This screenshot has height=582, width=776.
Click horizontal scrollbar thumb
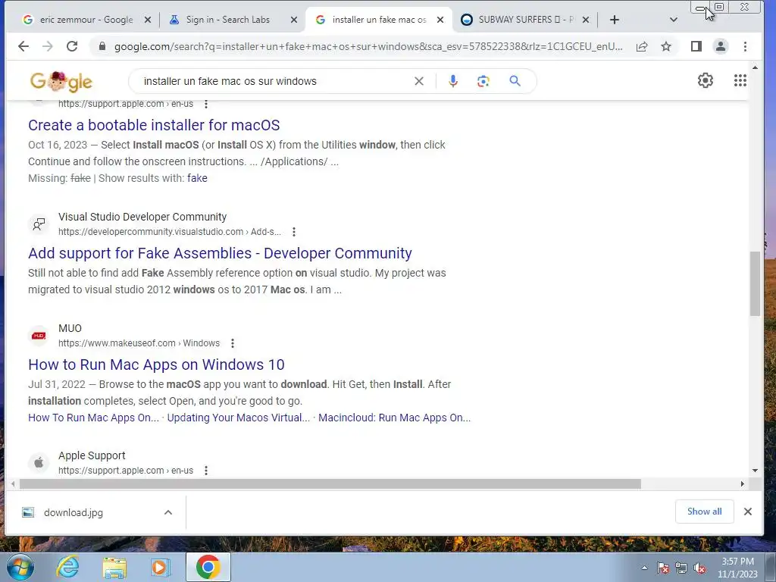click(x=330, y=484)
